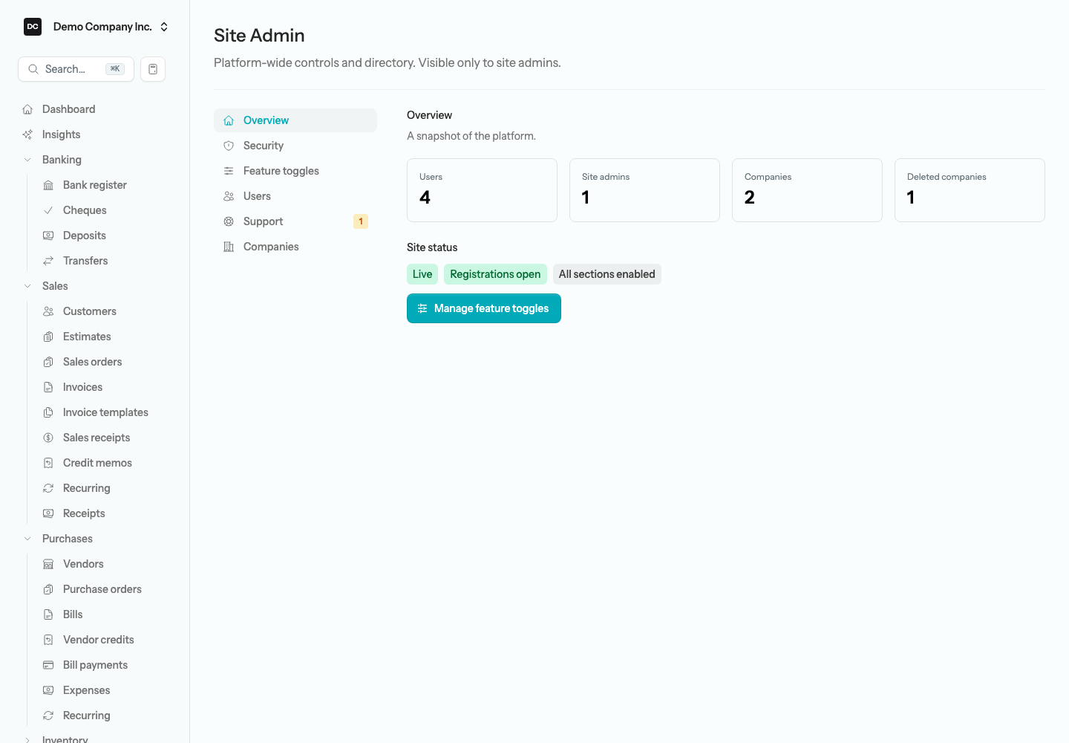The width and height of the screenshot is (1069, 743).
Task: Click Manage feature toggles button
Action: click(484, 308)
